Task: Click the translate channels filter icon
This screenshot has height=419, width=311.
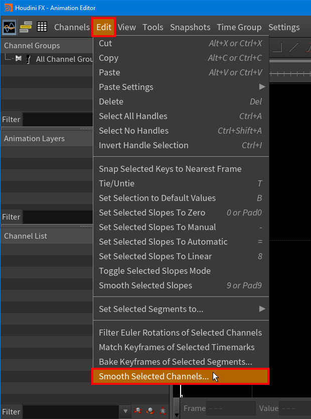Action: [x=137, y=411]
